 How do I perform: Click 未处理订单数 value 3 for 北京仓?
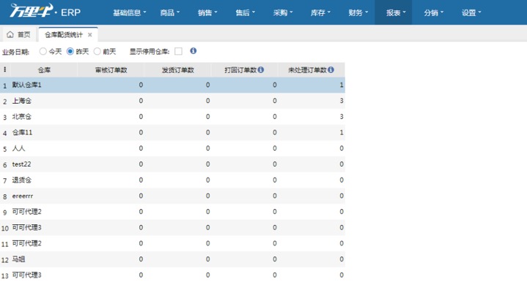[342, 117]
